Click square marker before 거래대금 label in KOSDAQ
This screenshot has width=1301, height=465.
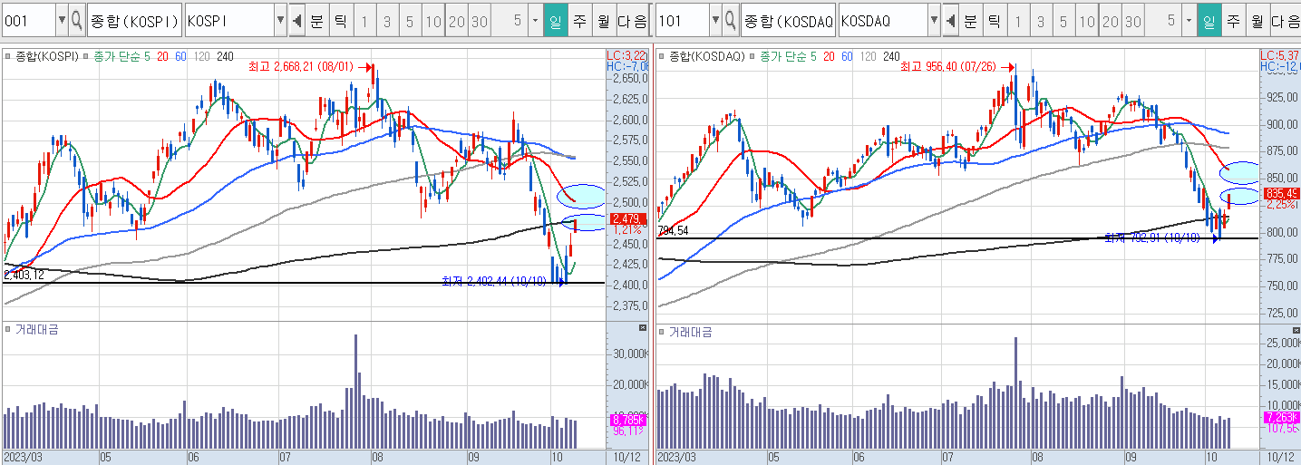coord(663,332)
